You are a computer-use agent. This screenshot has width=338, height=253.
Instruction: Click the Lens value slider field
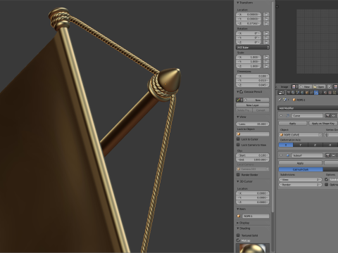click(x=253, y=124)
